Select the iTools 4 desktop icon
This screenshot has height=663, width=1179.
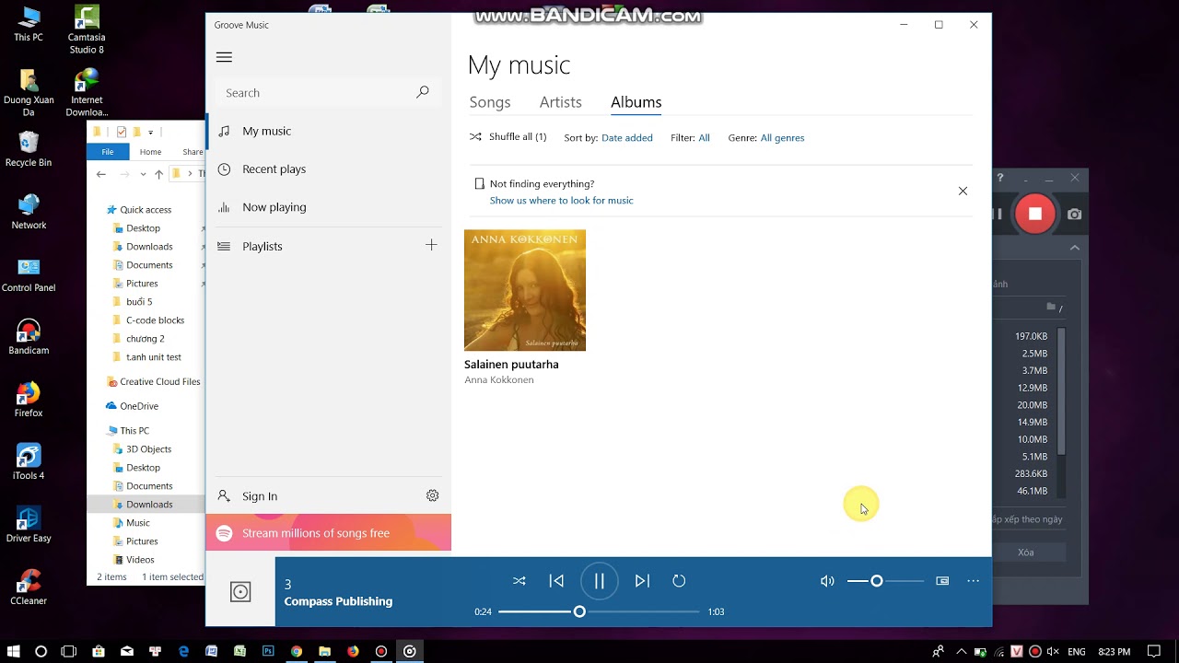click(29, 461)
